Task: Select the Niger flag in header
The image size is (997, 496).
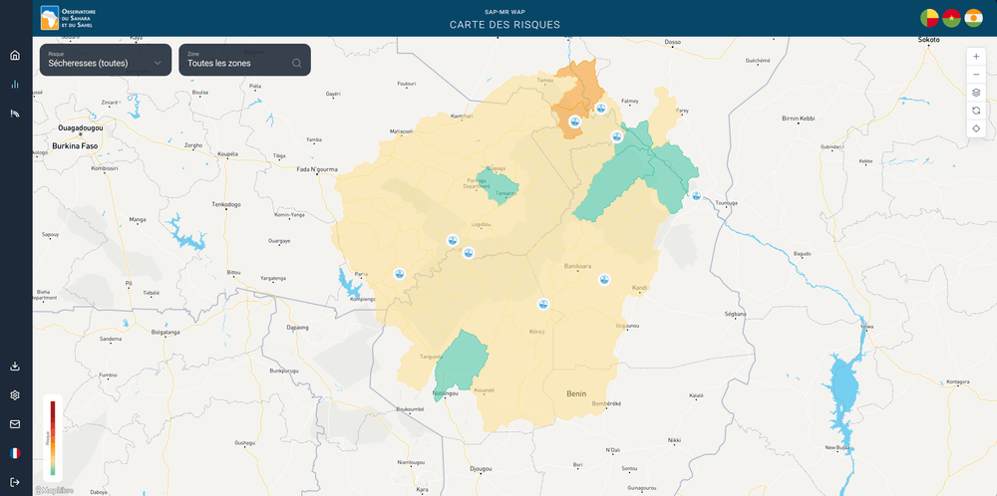Action: point(973,18)
